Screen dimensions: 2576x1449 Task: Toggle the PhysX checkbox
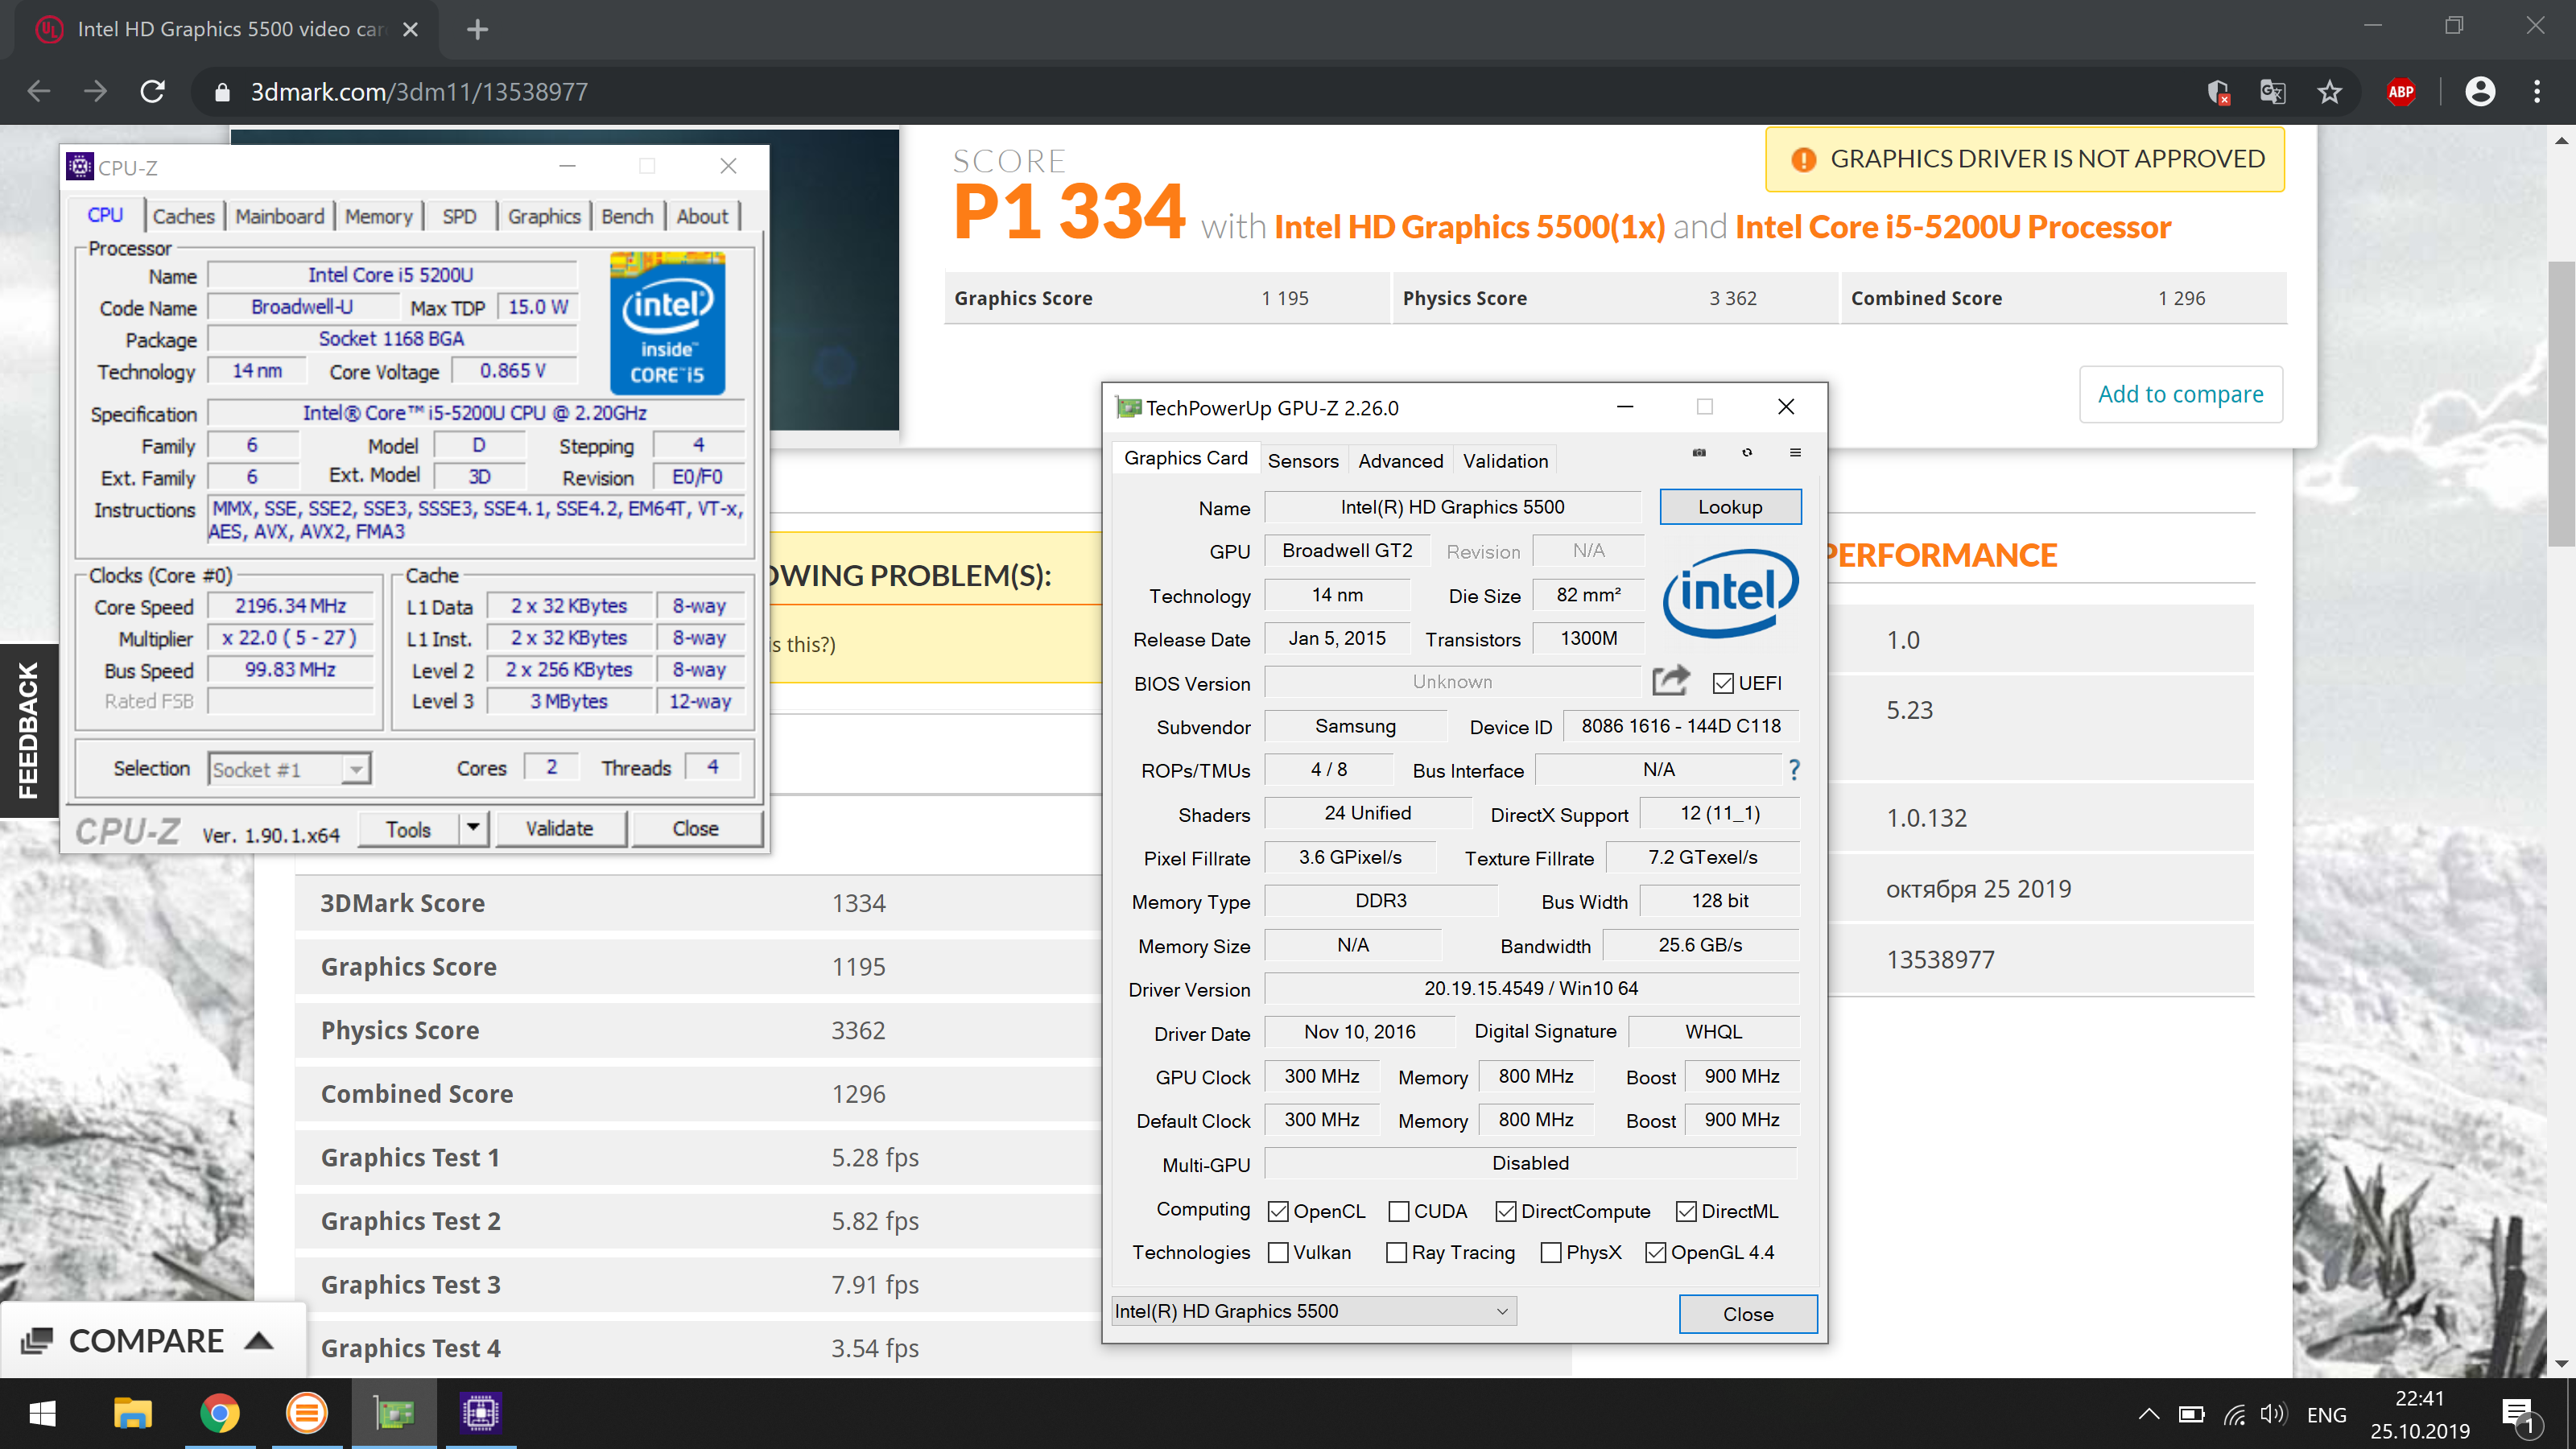click(x=1551, y=1252)
